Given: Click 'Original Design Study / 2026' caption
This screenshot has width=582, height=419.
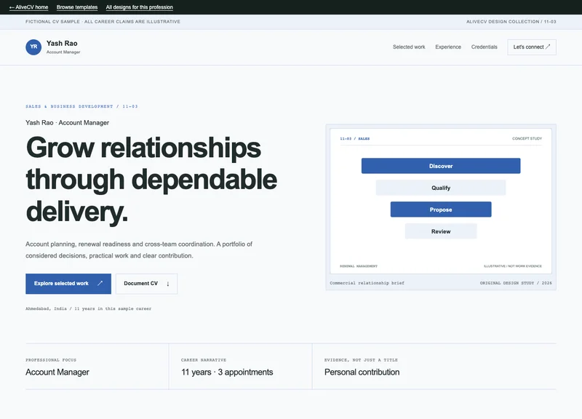Looking at the screenshot, I should 516,283.
